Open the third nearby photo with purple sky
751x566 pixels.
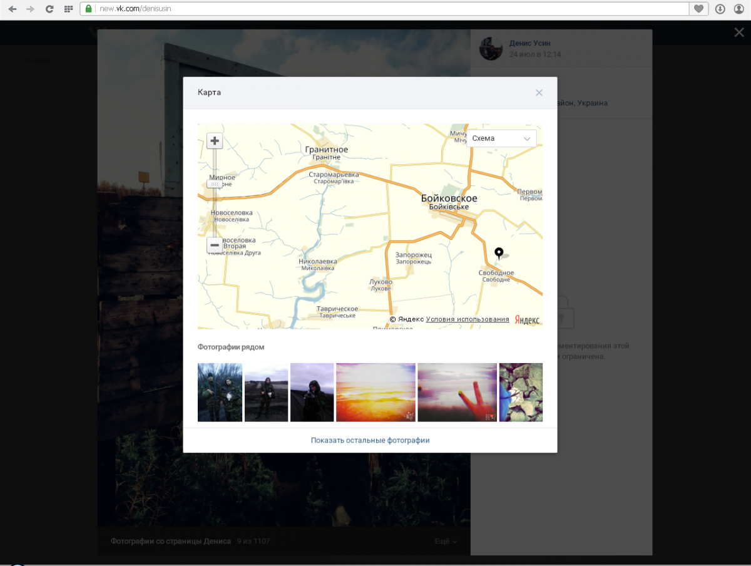[x=312, y=393]
